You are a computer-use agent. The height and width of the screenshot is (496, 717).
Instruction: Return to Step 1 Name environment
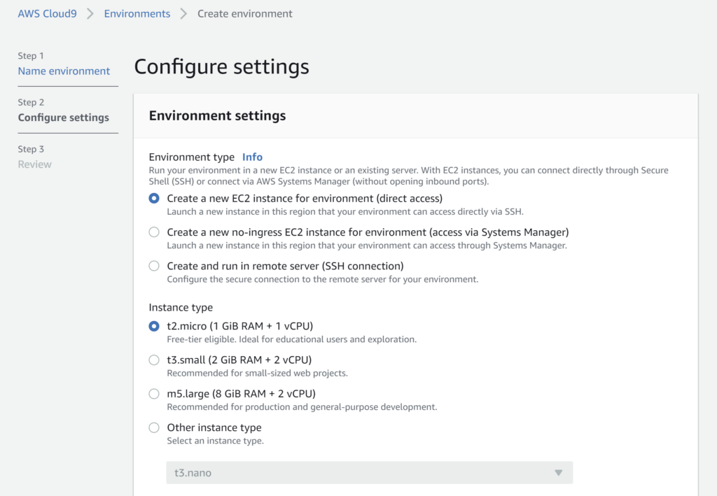click(x=64, y=71)
